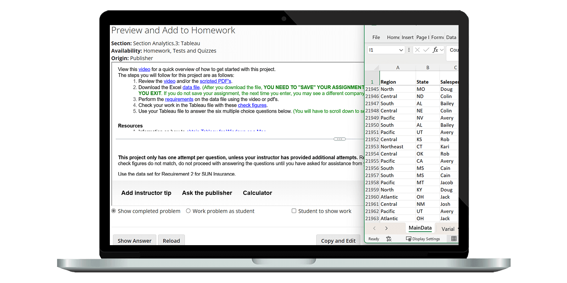The width and height of the screenshot is (567, 283).
Task: Switch to Normal grid view icon
Action: [x=454, y=239]
